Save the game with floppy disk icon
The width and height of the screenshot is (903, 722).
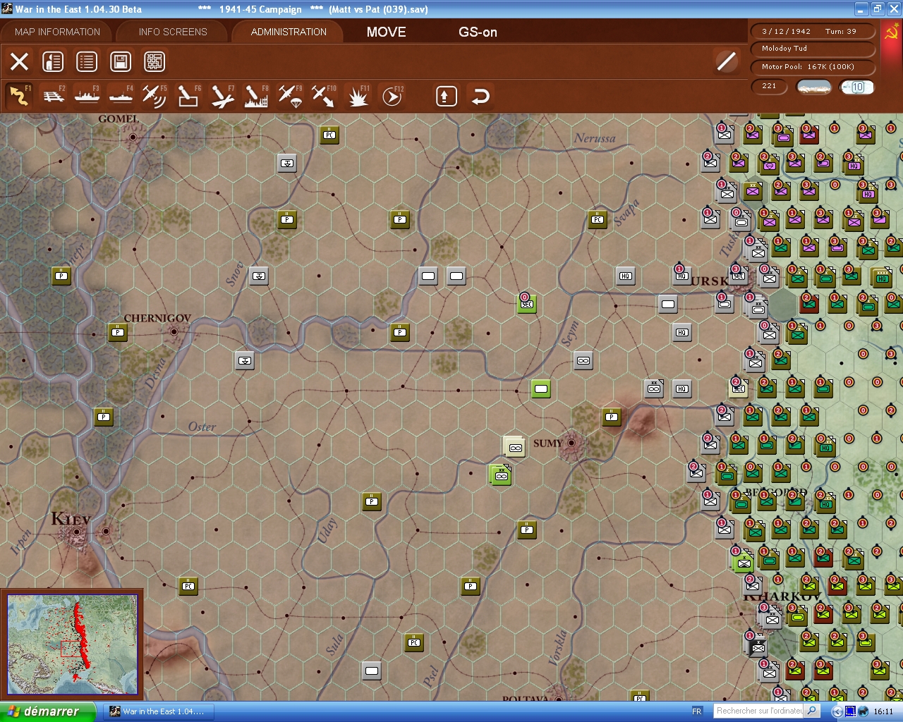[121, 61]
